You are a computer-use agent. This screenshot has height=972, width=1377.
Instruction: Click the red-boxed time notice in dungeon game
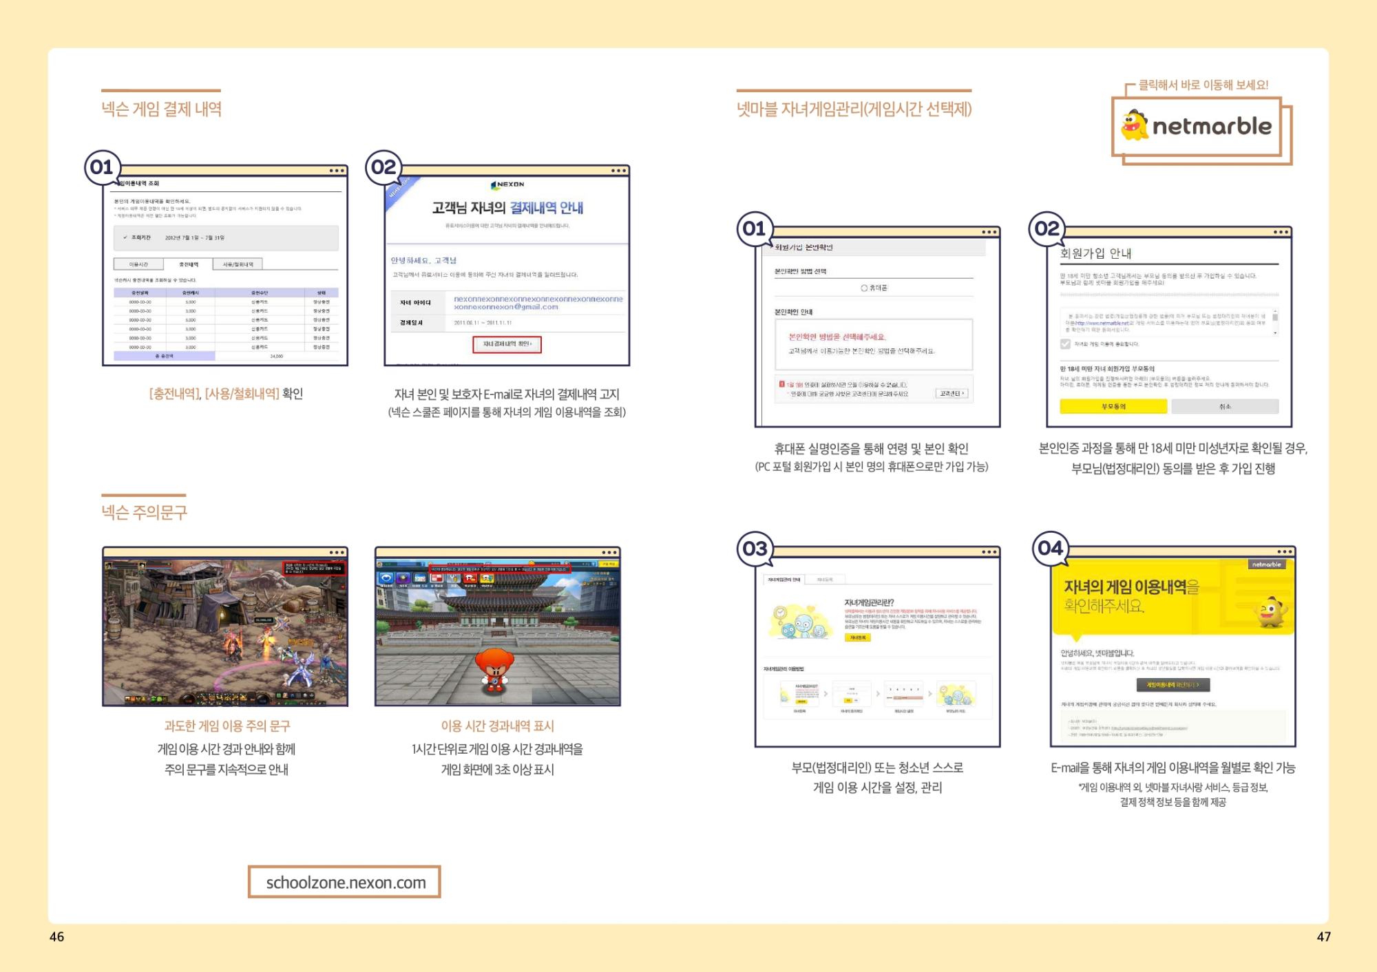[x=315, y=568]
